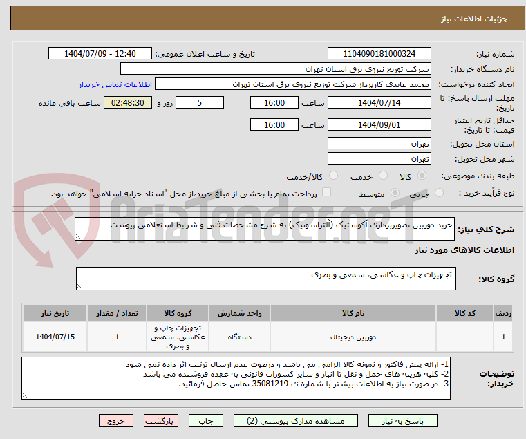
Task: Click the توضیحات خریدار text area
Action: point(236,378)
